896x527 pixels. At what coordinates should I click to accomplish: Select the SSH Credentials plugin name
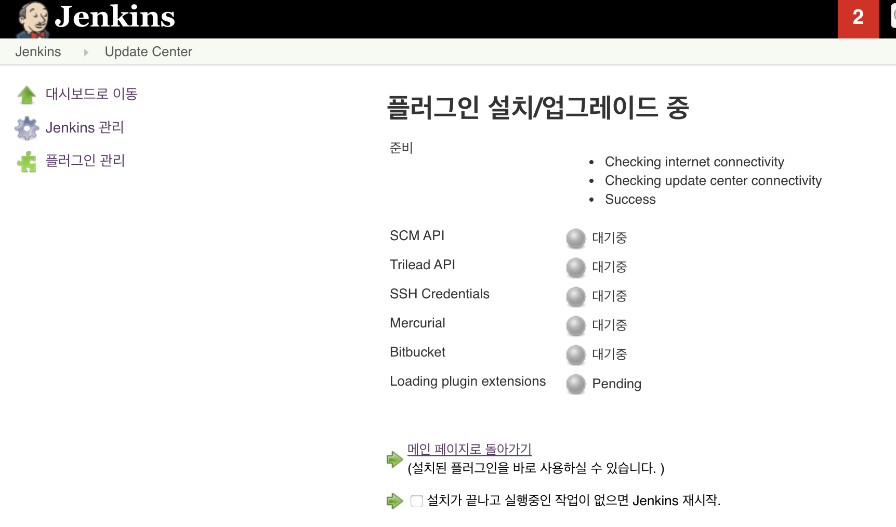coord(439,294)
